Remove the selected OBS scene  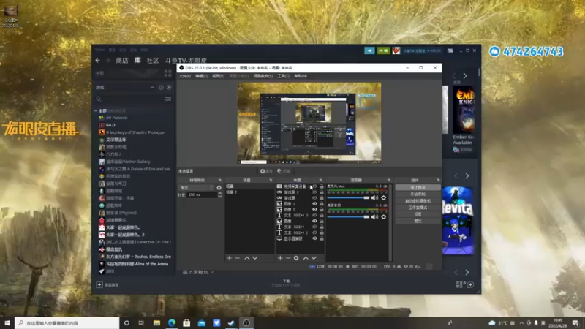click(x=237, y=258)
